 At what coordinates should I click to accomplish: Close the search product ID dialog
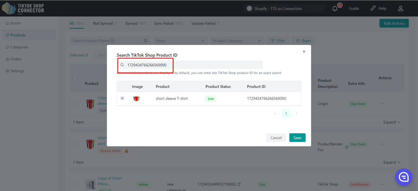pyautogui.click(x=304, y=51)
